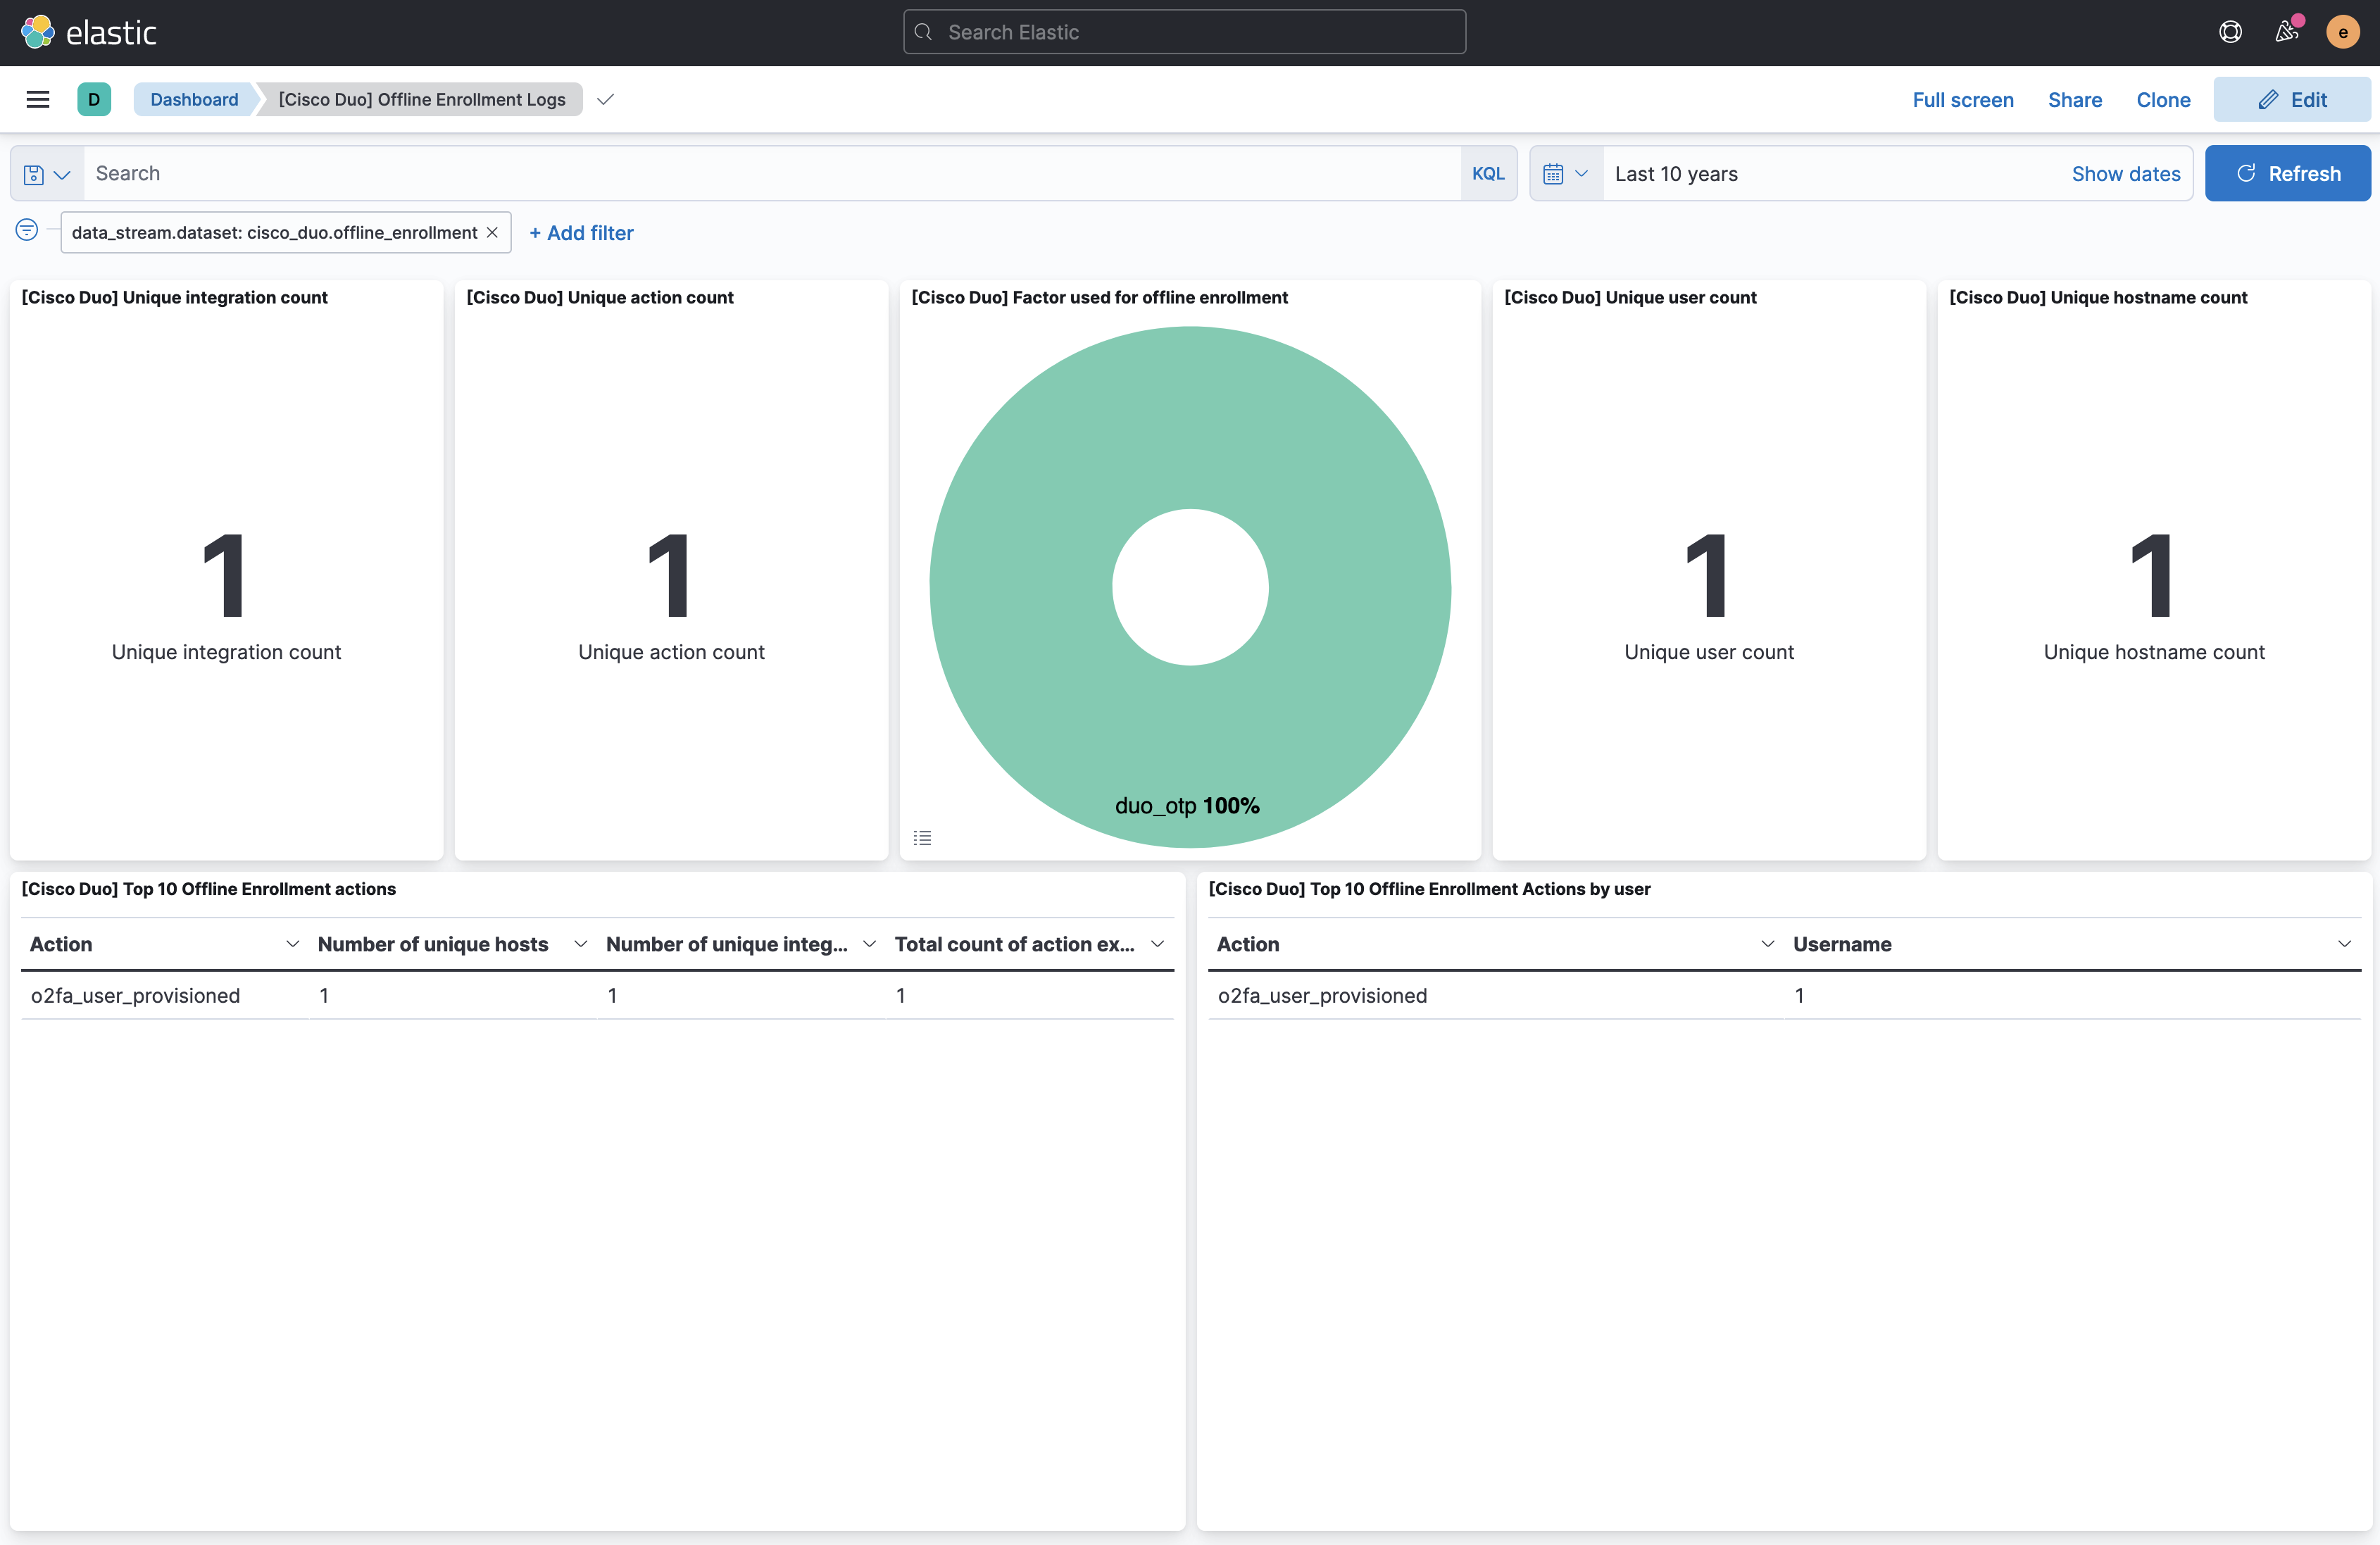Screen dimensions: 2380x1545
Task: Open the quick date picker dropdown
Action: click(1565, 173)
